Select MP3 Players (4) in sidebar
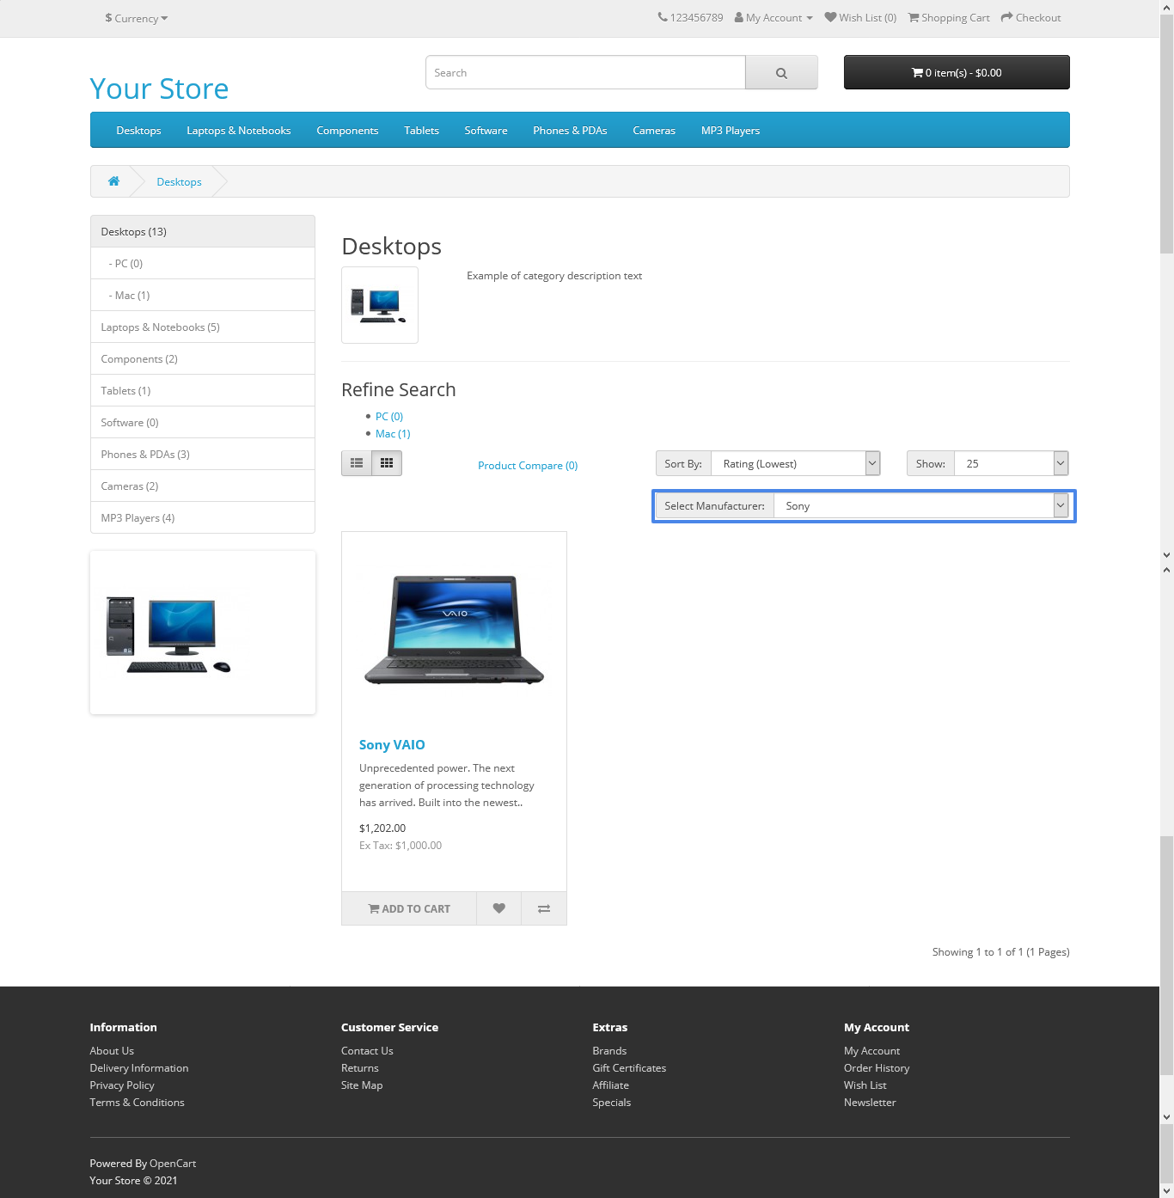This screenshot has height=1198, width=1174. tap(203, 518)
